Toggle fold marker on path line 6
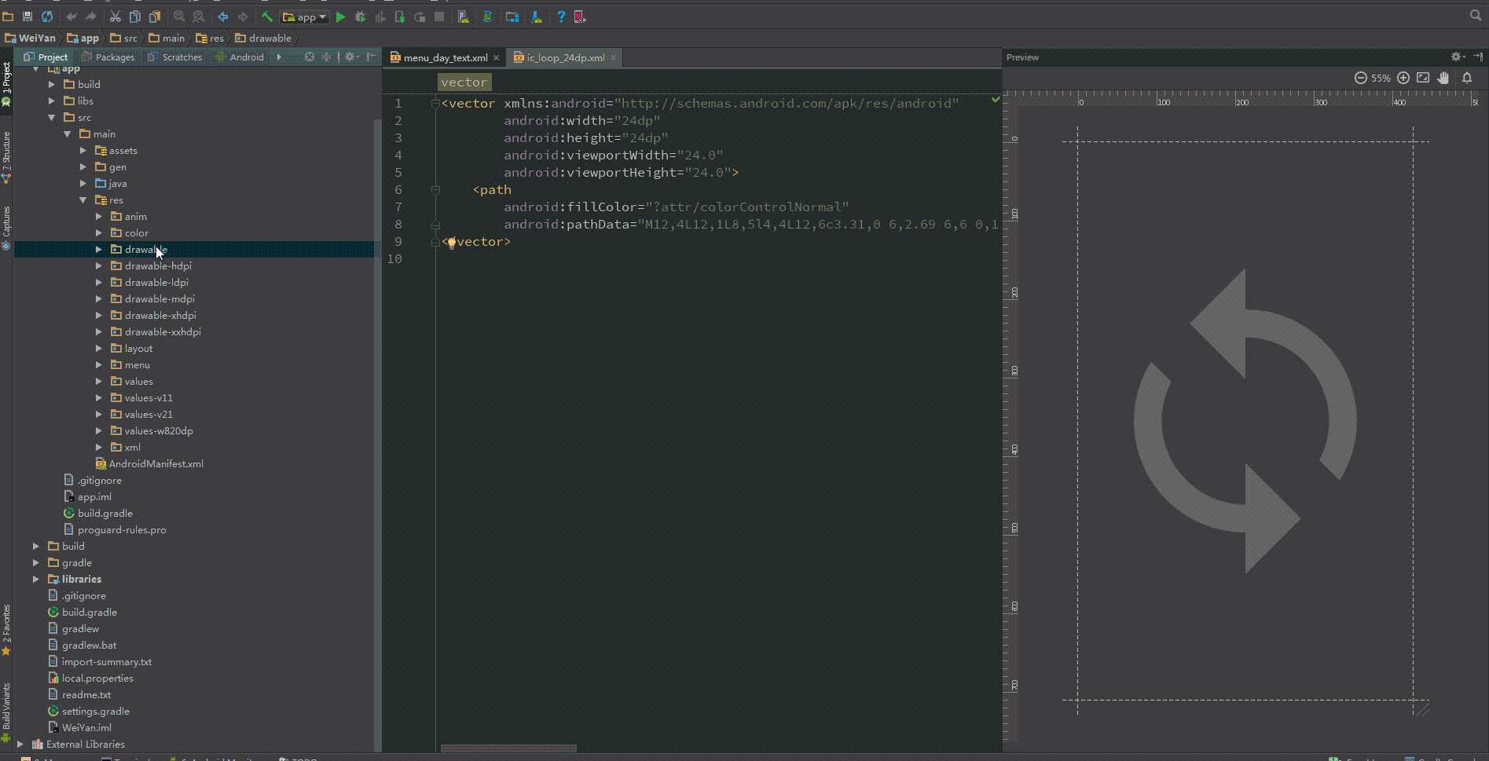Image resolution: width=1489 pixels, height=761 pixels. [x=435, y=190]
